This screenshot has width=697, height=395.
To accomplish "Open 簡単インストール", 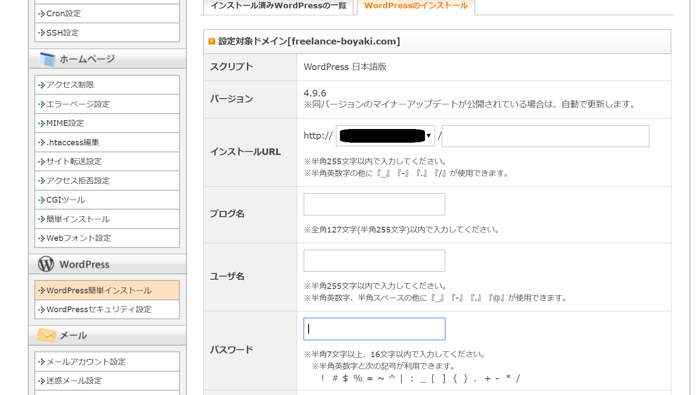I will 107,219.
